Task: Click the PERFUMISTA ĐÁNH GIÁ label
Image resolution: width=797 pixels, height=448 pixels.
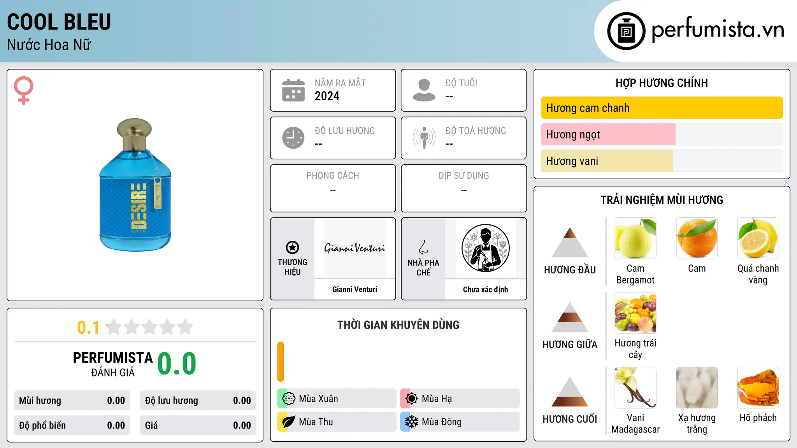Action: (x=113, y=364)
